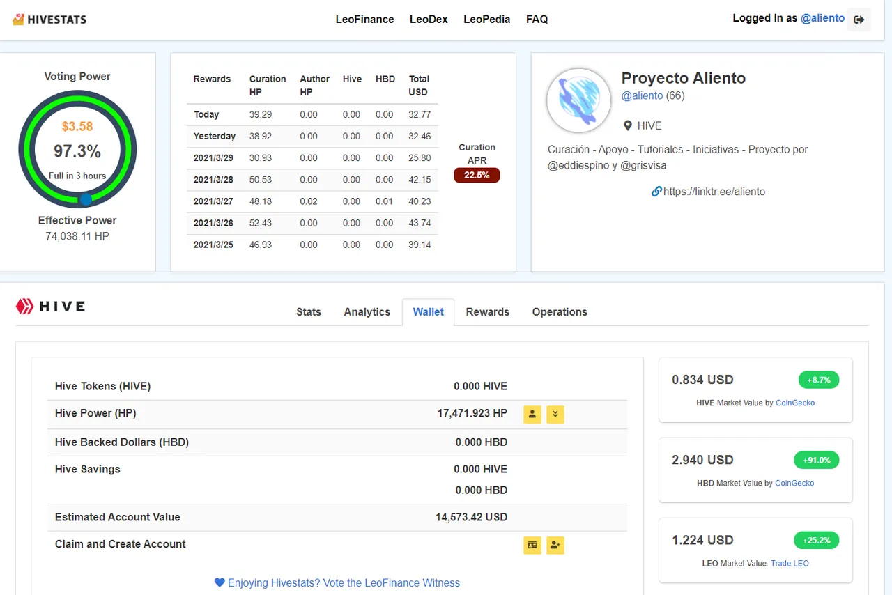Click the 32.46 total USD for Yesterday
The image size is (892, 595).
pos(420,136)
